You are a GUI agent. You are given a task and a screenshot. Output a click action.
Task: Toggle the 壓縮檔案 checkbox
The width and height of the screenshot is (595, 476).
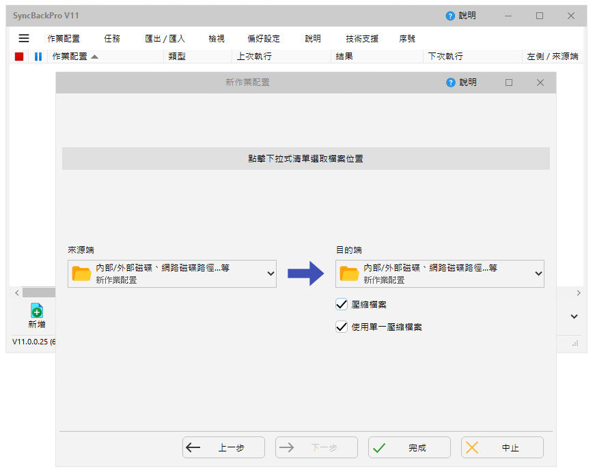342,305
